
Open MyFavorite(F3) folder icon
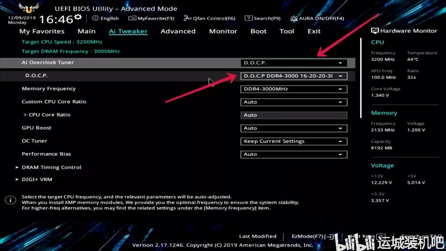[x=132, y=18]
